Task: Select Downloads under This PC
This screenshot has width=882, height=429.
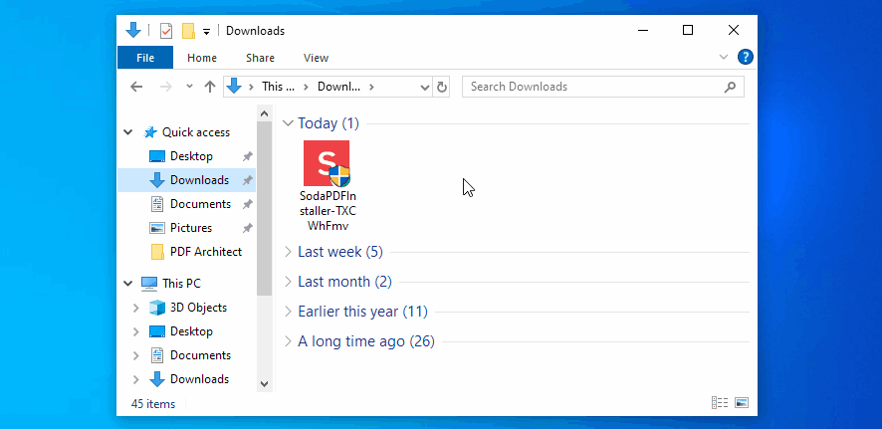Action: (x=199, y=379)
